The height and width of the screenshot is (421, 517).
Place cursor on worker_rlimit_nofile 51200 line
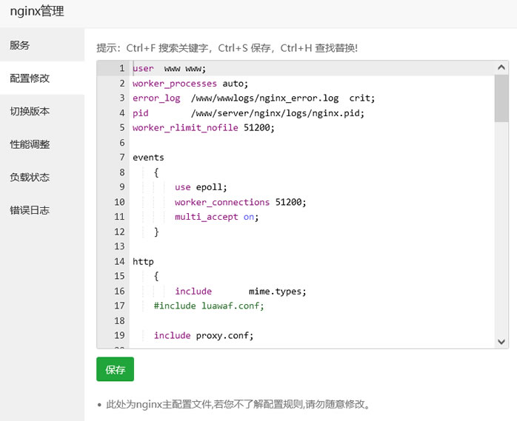203,128
